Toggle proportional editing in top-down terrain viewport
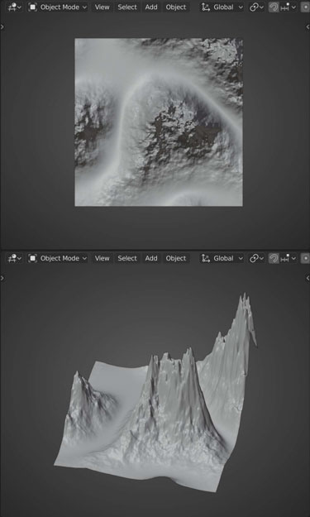The height and width of the screenshot is (517, 310). [305, 7]
